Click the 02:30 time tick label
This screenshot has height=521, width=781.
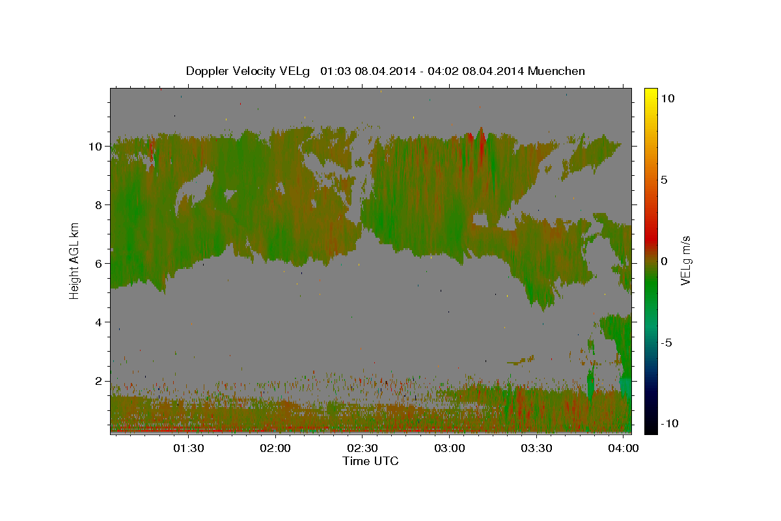pos(363,449)
